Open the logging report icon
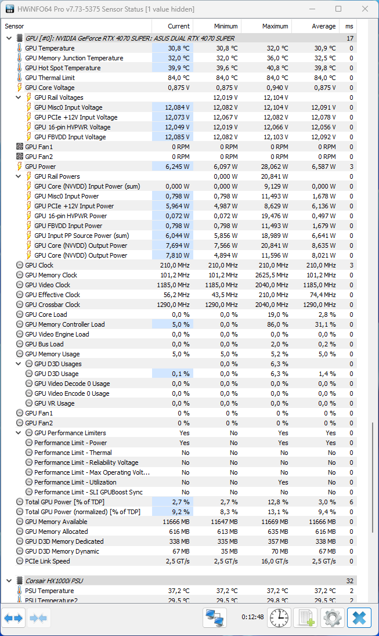This screenshot has width=379, height=636. (305, 617)
